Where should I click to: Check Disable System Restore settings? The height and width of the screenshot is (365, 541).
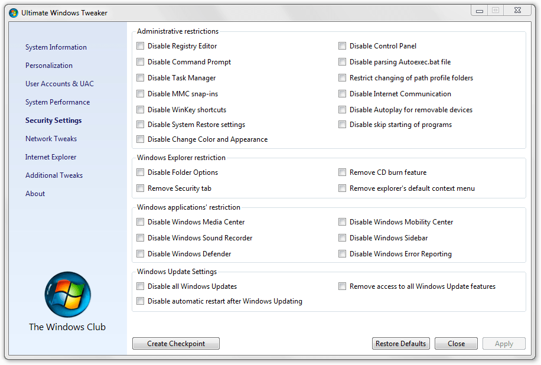(x=140, y=124)
